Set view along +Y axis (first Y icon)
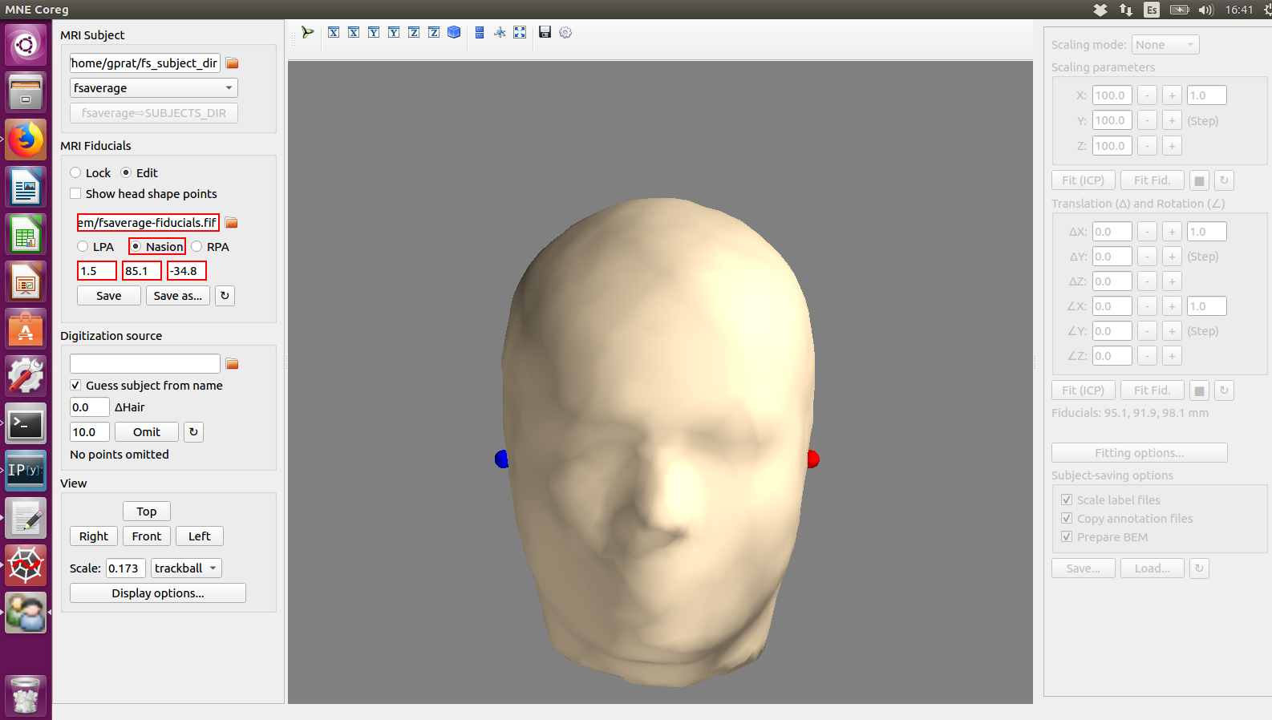1272x720 pixels. coord(374,32)
